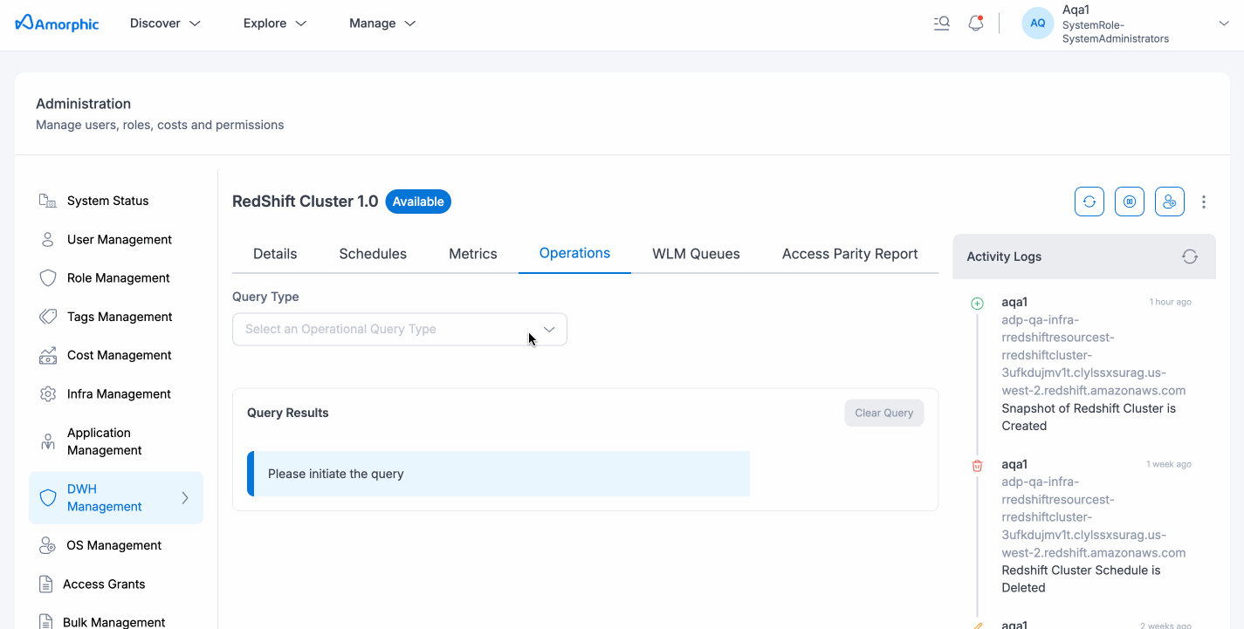The width and height of the screenshot is (1244, 629).
Task: Open the Manage menu
Action: pos(382,24)
